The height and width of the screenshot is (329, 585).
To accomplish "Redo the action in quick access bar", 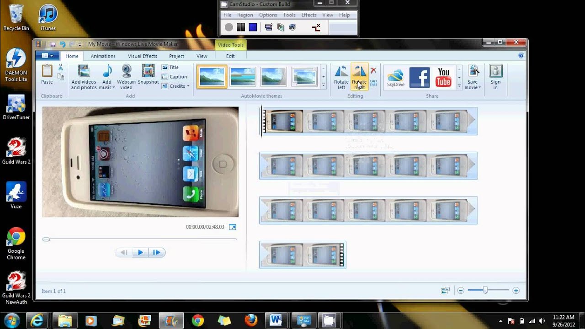I will 71,44.
